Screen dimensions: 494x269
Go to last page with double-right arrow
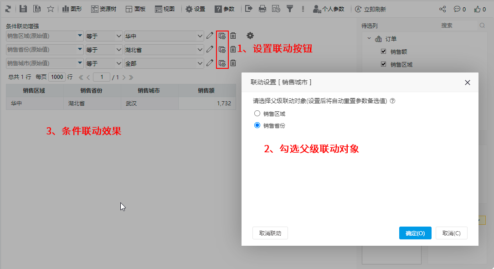coord(131,77)
